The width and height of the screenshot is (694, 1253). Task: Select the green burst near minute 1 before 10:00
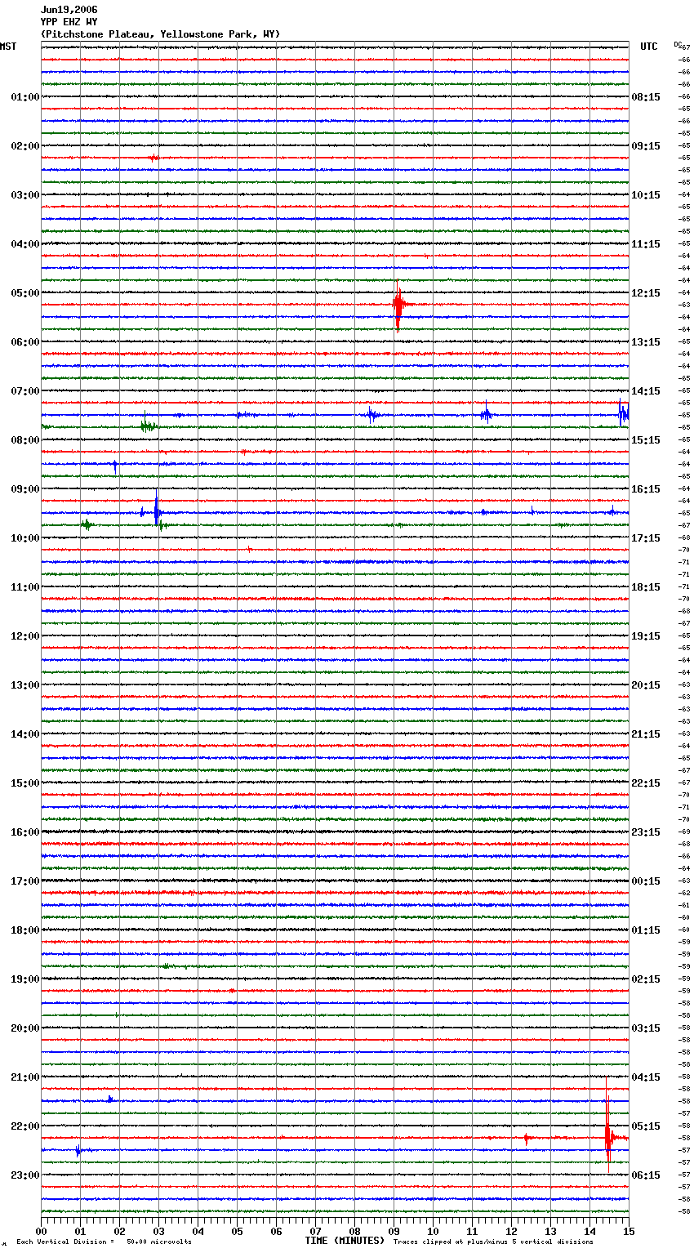(87, 524)
